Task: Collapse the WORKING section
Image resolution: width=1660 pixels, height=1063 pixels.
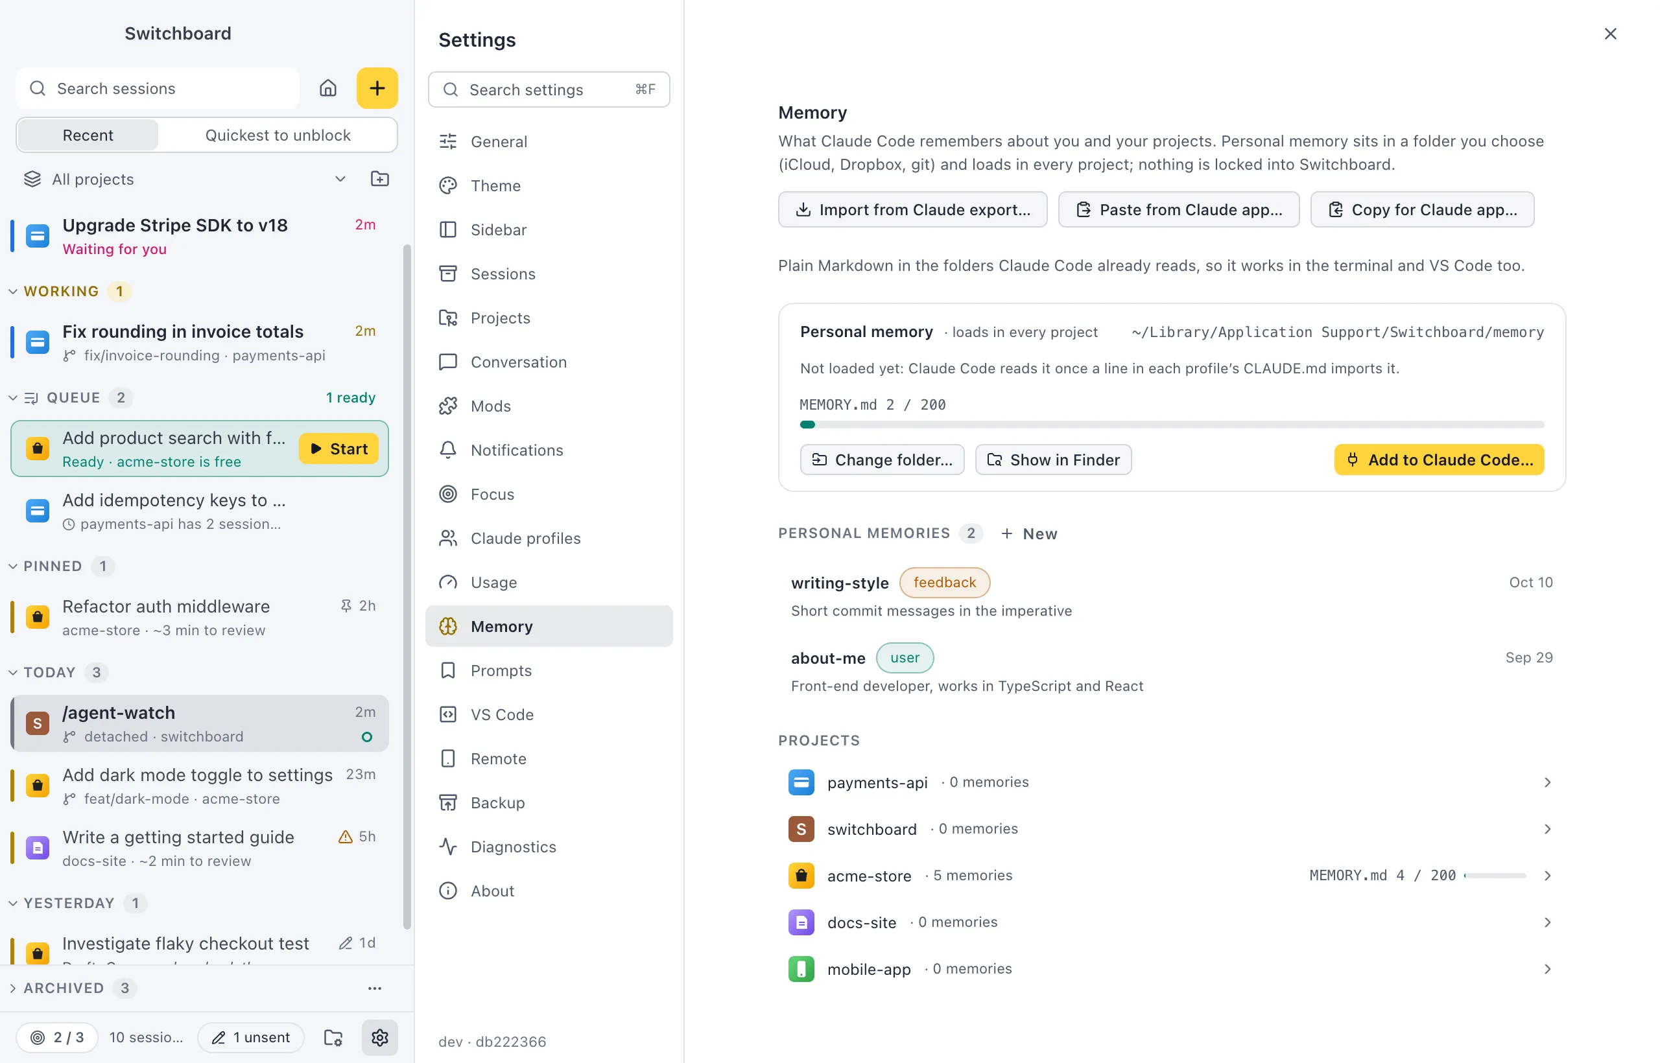Action: point(13,291)
